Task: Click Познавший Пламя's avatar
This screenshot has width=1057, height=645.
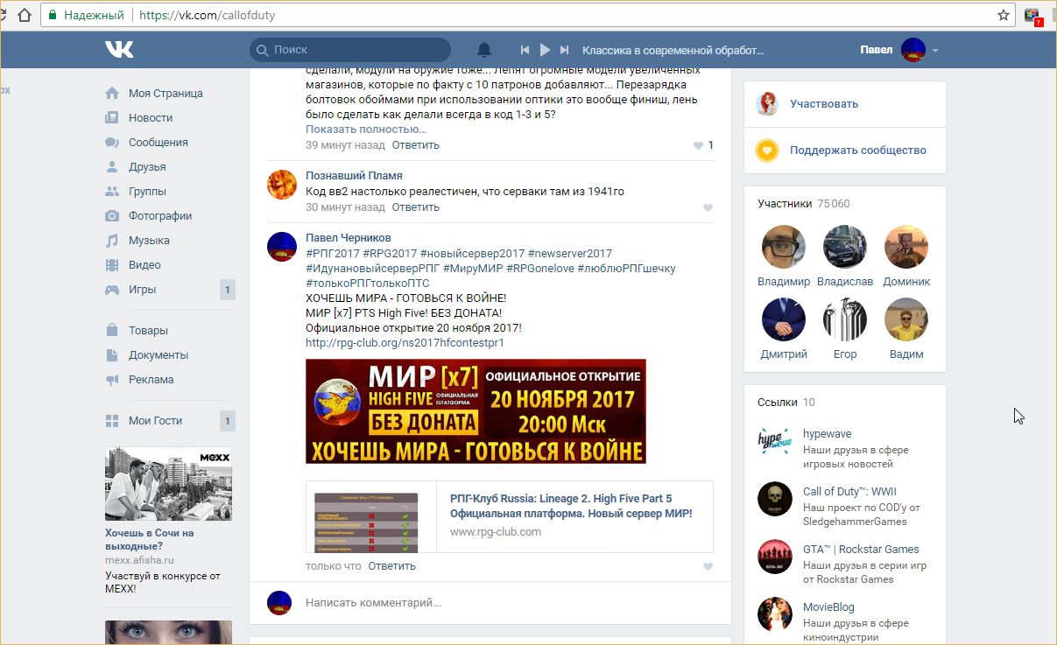Action: [281, 184]
